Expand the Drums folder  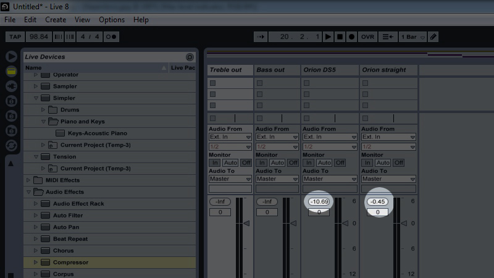click(43, 110)
